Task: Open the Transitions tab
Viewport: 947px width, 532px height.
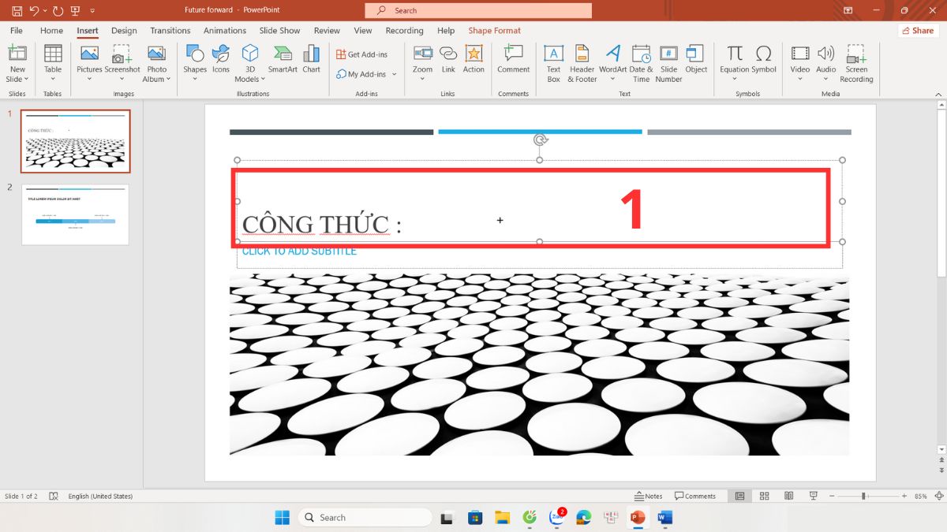Action: click(170, 31)
